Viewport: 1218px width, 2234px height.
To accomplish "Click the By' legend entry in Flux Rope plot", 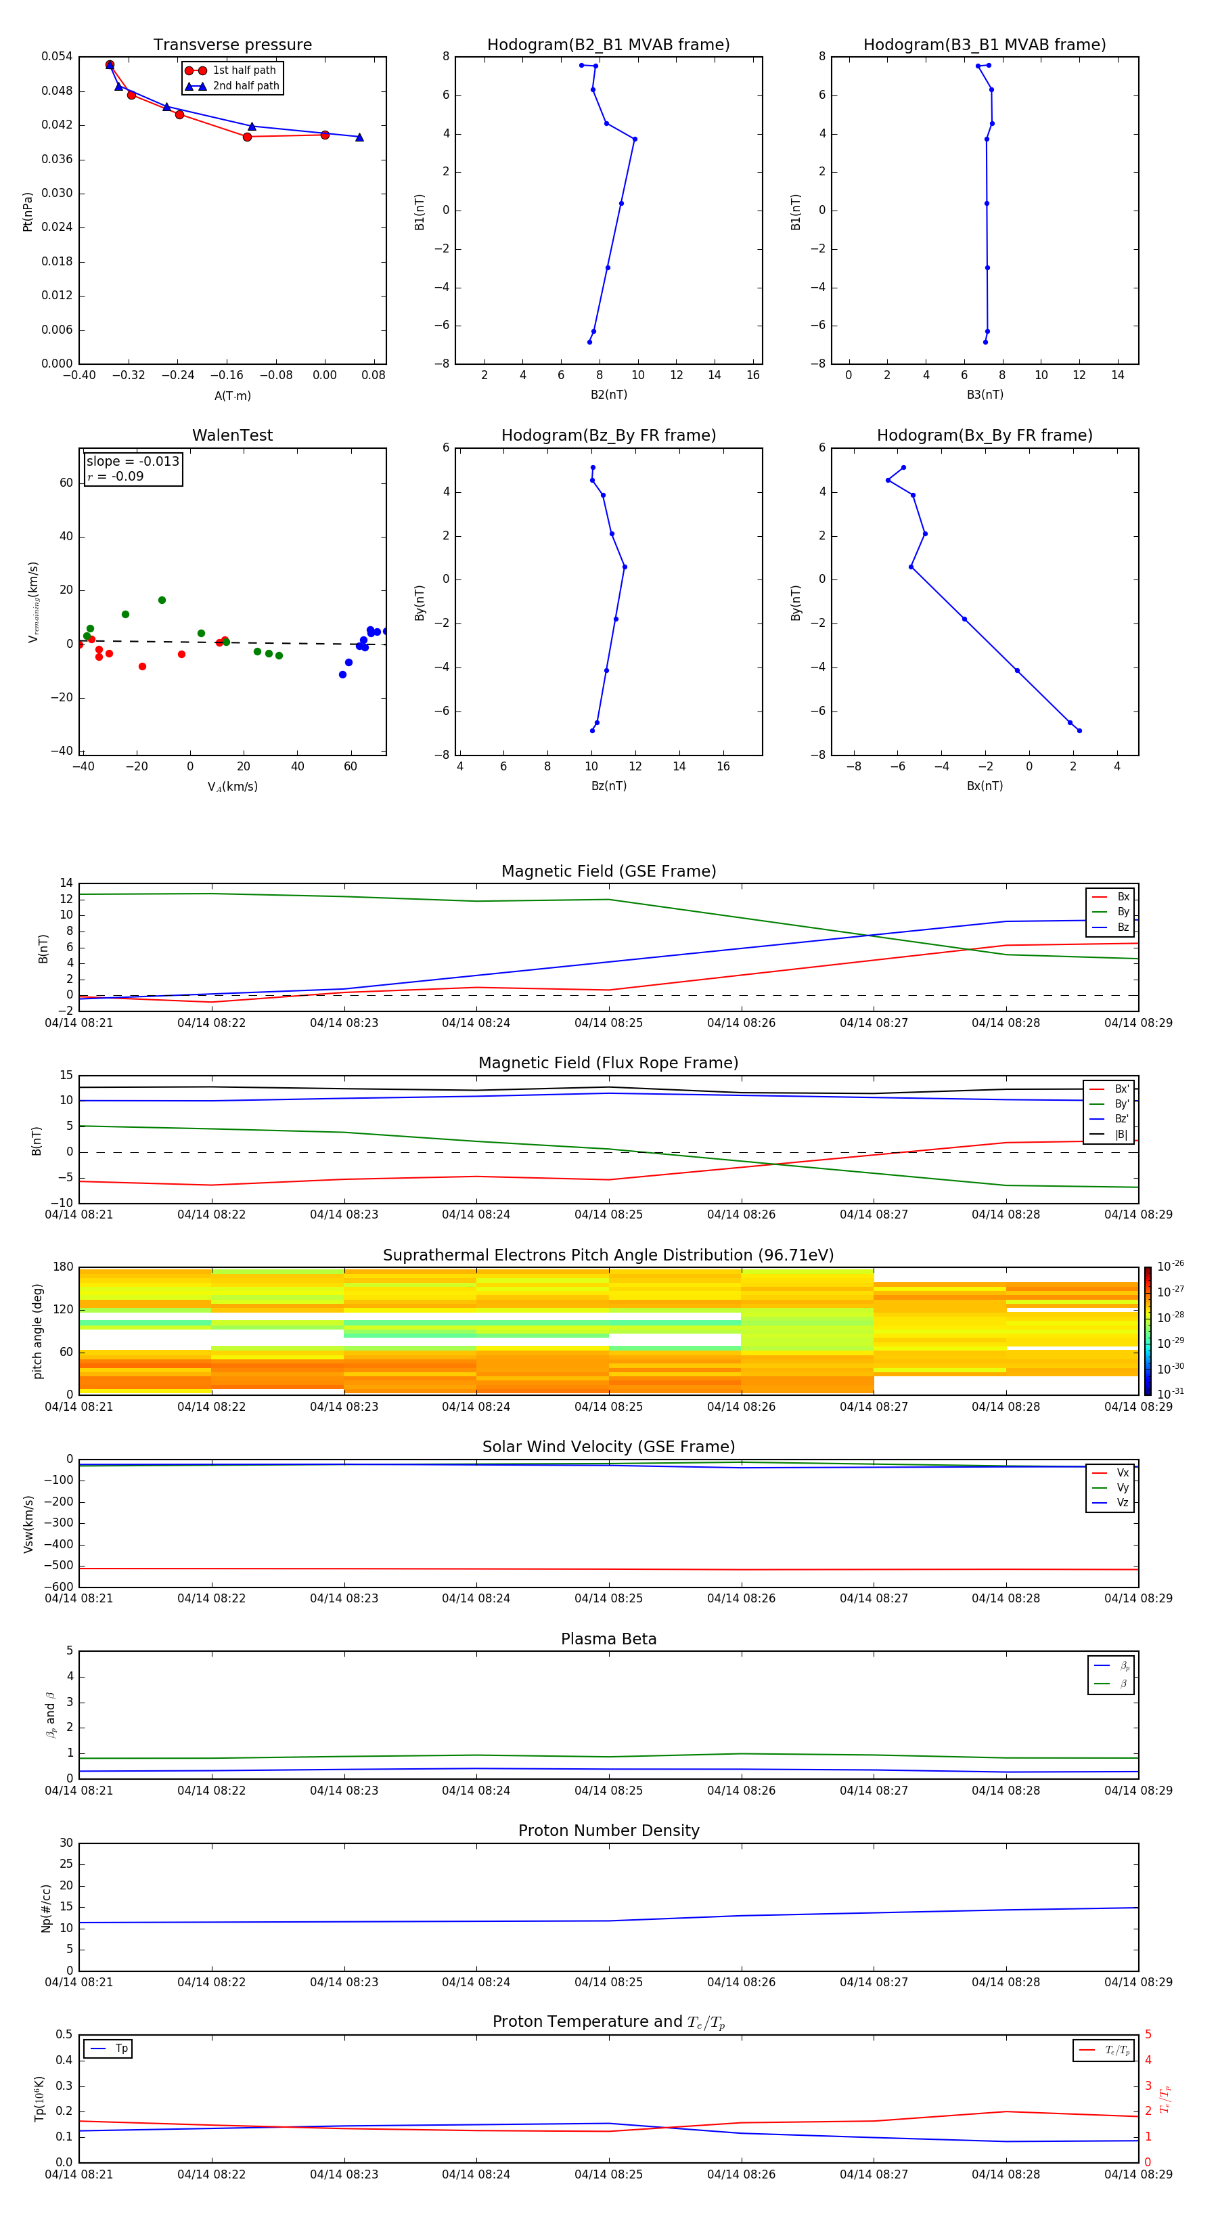I will pos(1109,1104).
